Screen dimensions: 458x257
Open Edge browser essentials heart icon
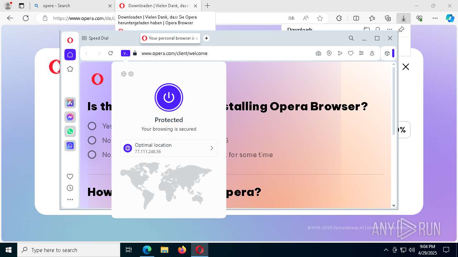pyautogui.click(x=419, y=18)
